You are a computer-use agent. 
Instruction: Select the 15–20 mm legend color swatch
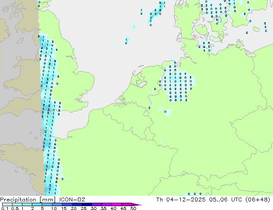click(67, 204)
